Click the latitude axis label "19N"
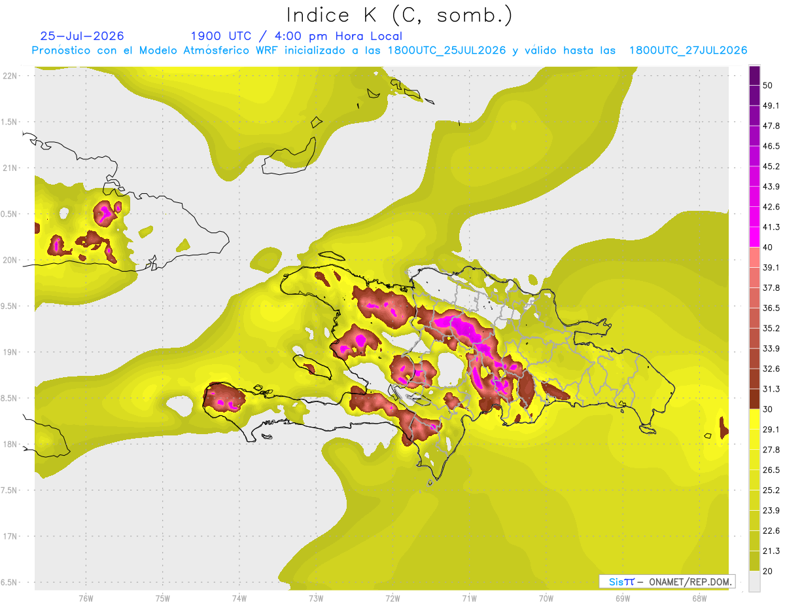 pos(10,352)
